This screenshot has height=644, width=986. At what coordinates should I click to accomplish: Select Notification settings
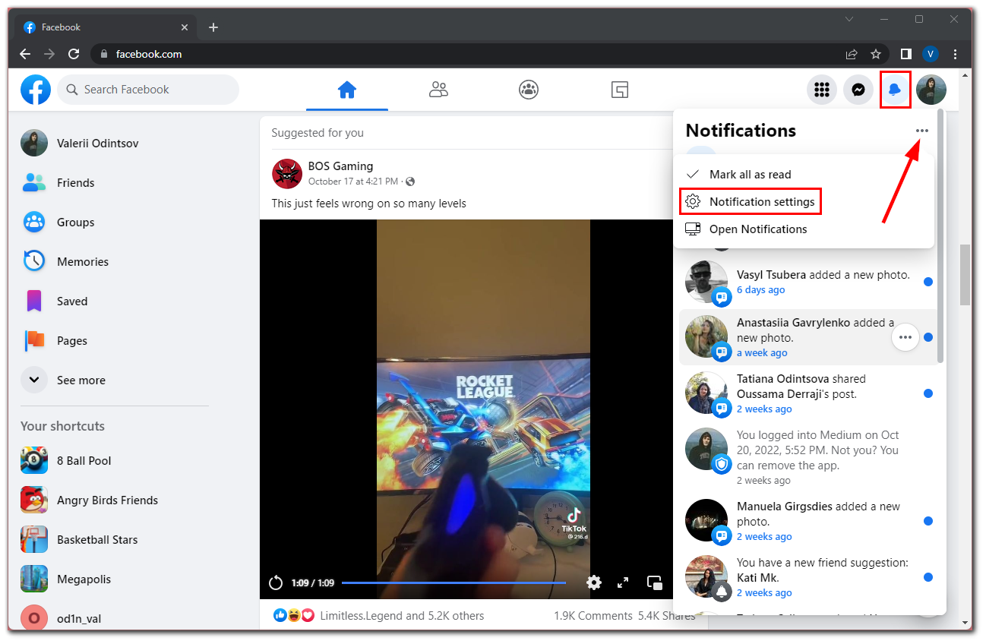[804, 202]
